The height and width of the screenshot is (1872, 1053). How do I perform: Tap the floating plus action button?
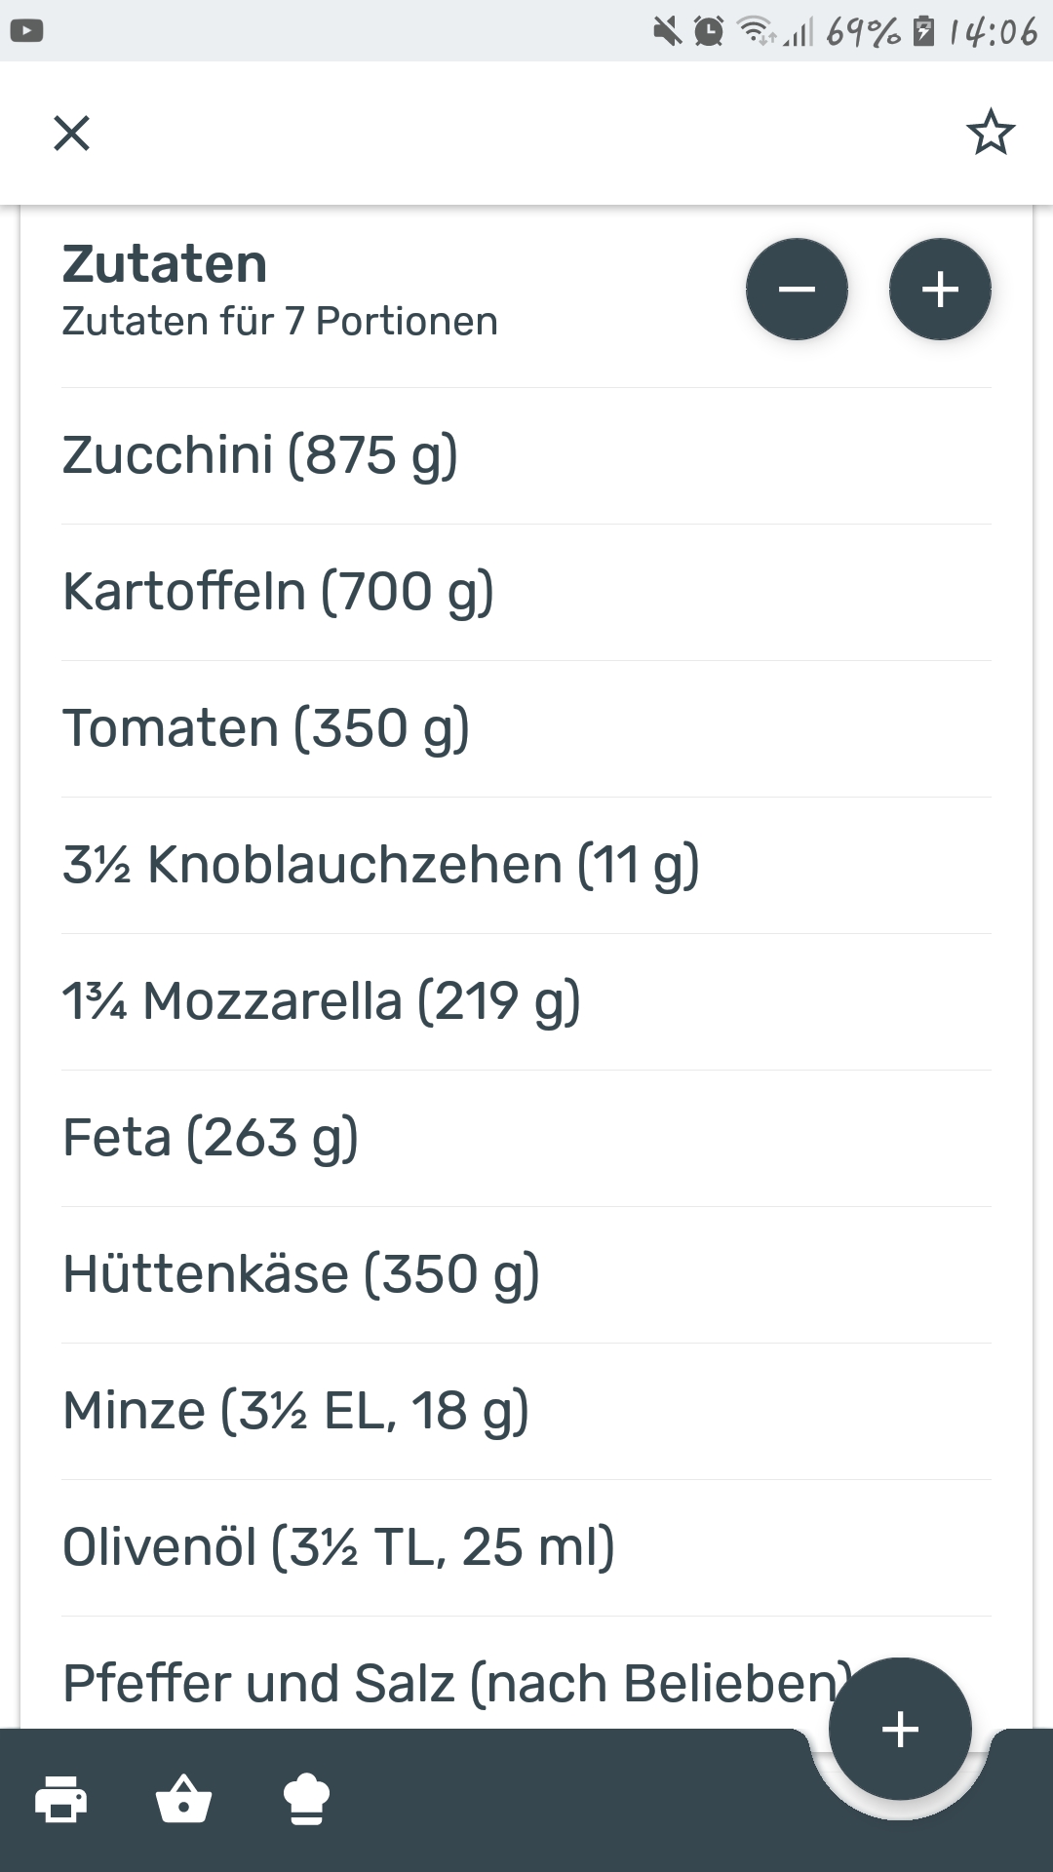pos(900,1729)
